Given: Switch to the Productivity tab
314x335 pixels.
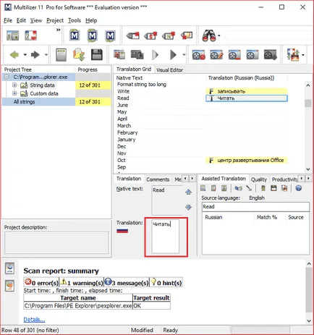Looking at the screenshot, I should click(284, 179).
